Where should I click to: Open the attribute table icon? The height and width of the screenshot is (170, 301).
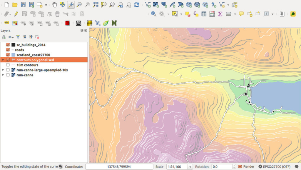click(204, 14)
